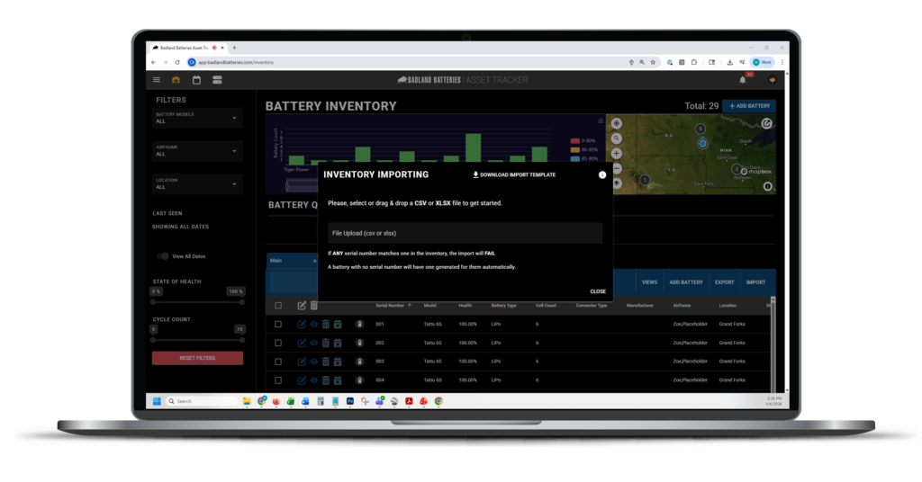The width and height of the screenshot is (922, 482).
Task: Download the chart via the download icon
Action: click(x=601, y=120)
